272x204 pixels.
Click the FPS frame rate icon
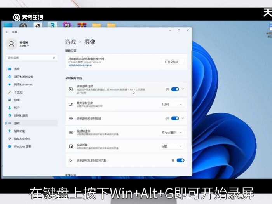pos(71,132)
